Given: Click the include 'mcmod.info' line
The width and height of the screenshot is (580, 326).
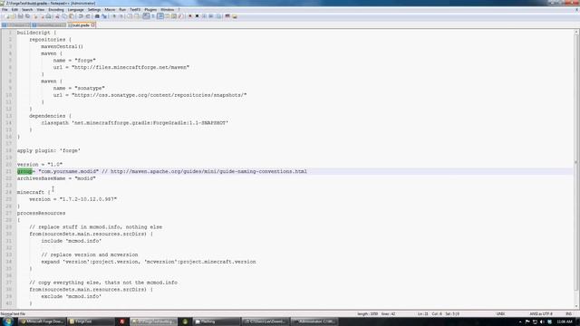Looking at the screenshot, I should tap(72, 241).
